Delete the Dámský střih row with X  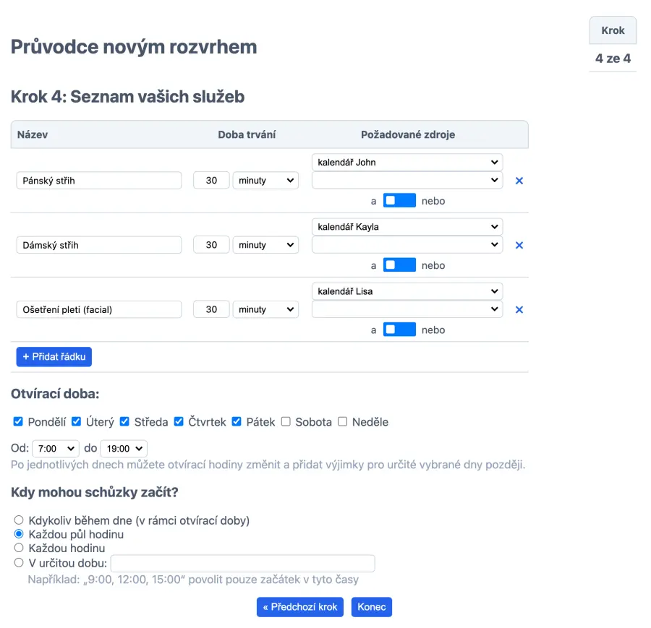(x=519, y=245)
